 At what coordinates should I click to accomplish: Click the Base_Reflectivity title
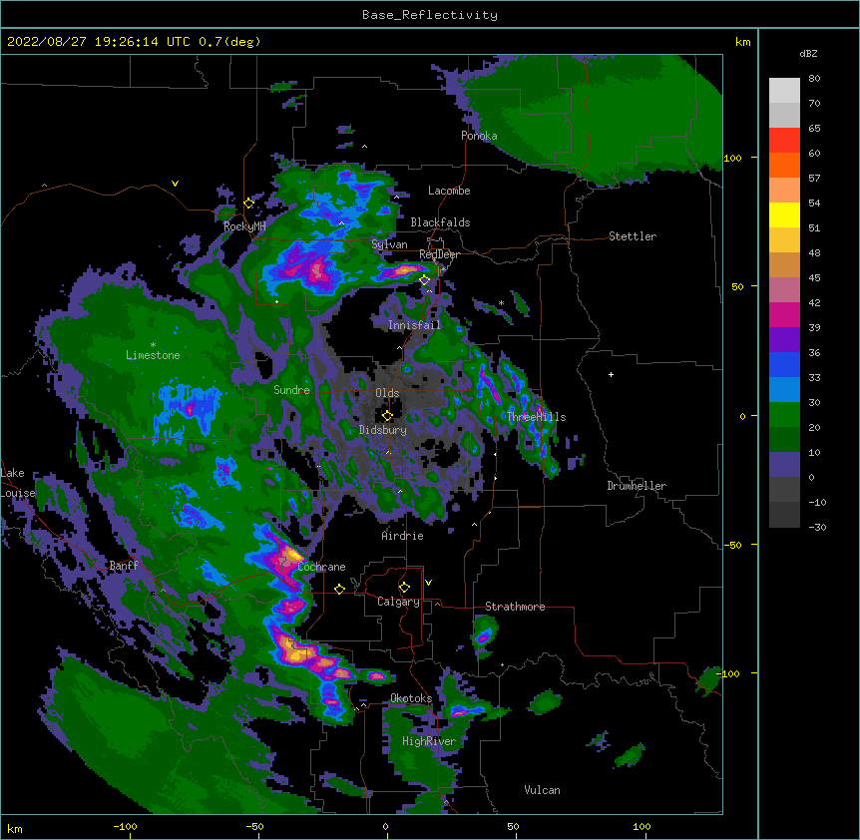[430, 15]
